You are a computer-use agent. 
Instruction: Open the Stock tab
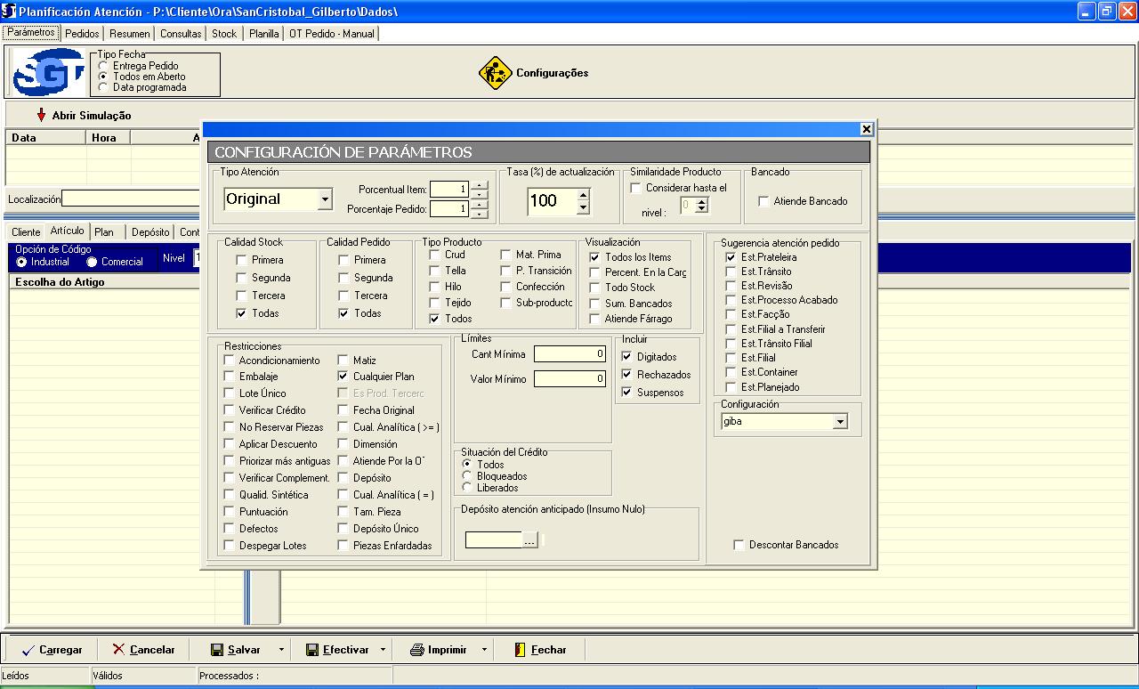click(x=224, y=33)
